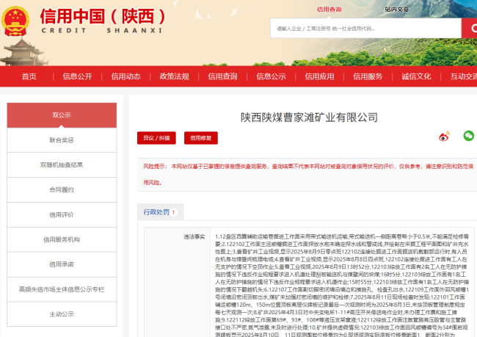Select 双随机抽查结果 in sidebar

tap(62, 165)
